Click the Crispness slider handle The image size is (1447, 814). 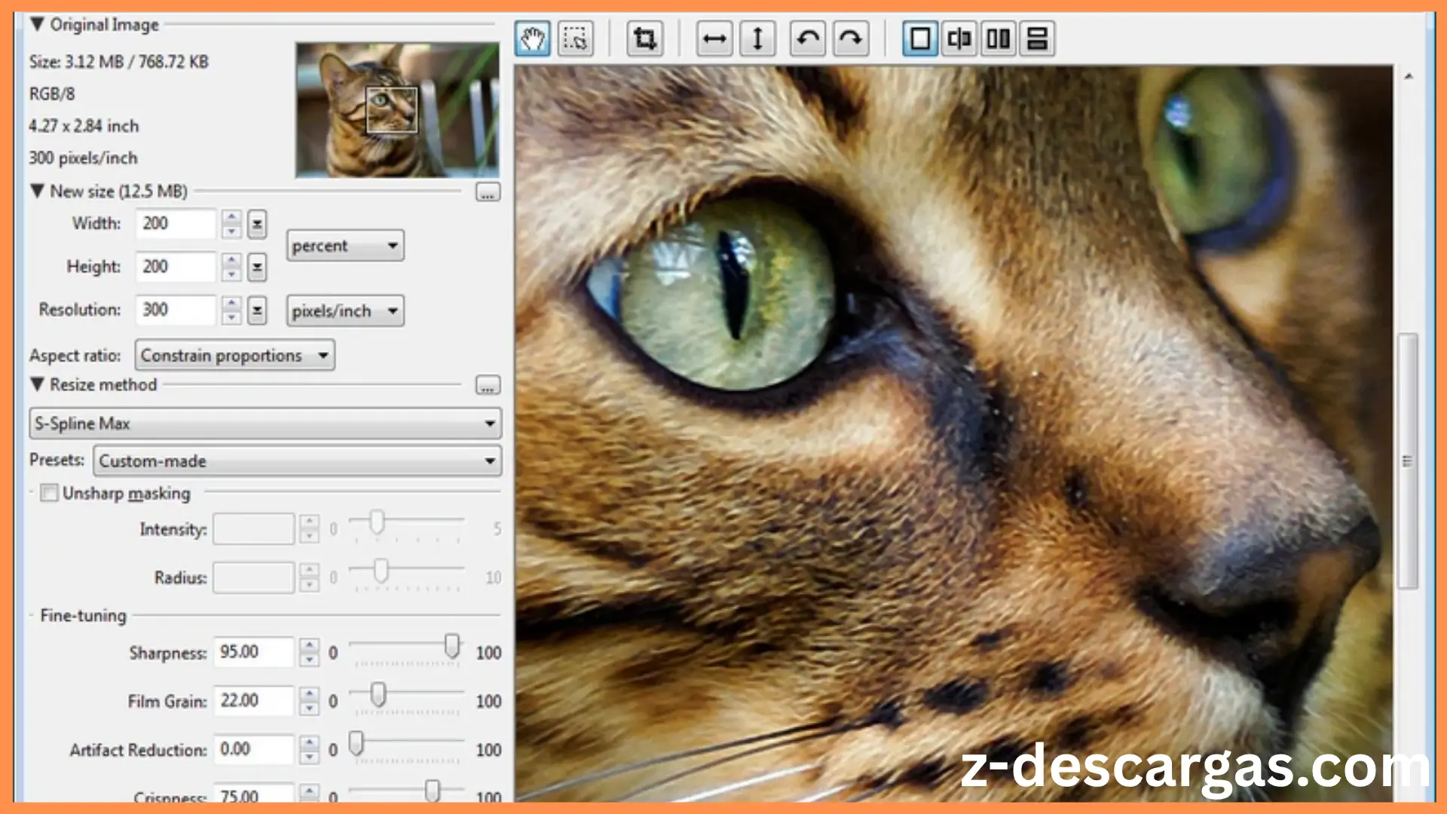pyautogui.click(x=432, y=791)
